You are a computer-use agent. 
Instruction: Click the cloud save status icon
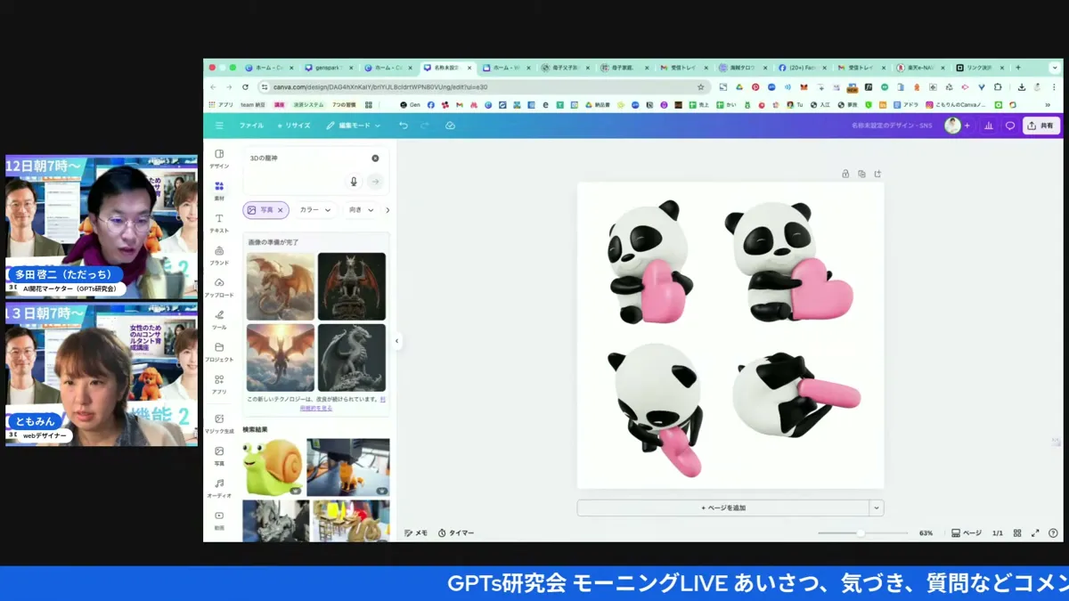450,126
